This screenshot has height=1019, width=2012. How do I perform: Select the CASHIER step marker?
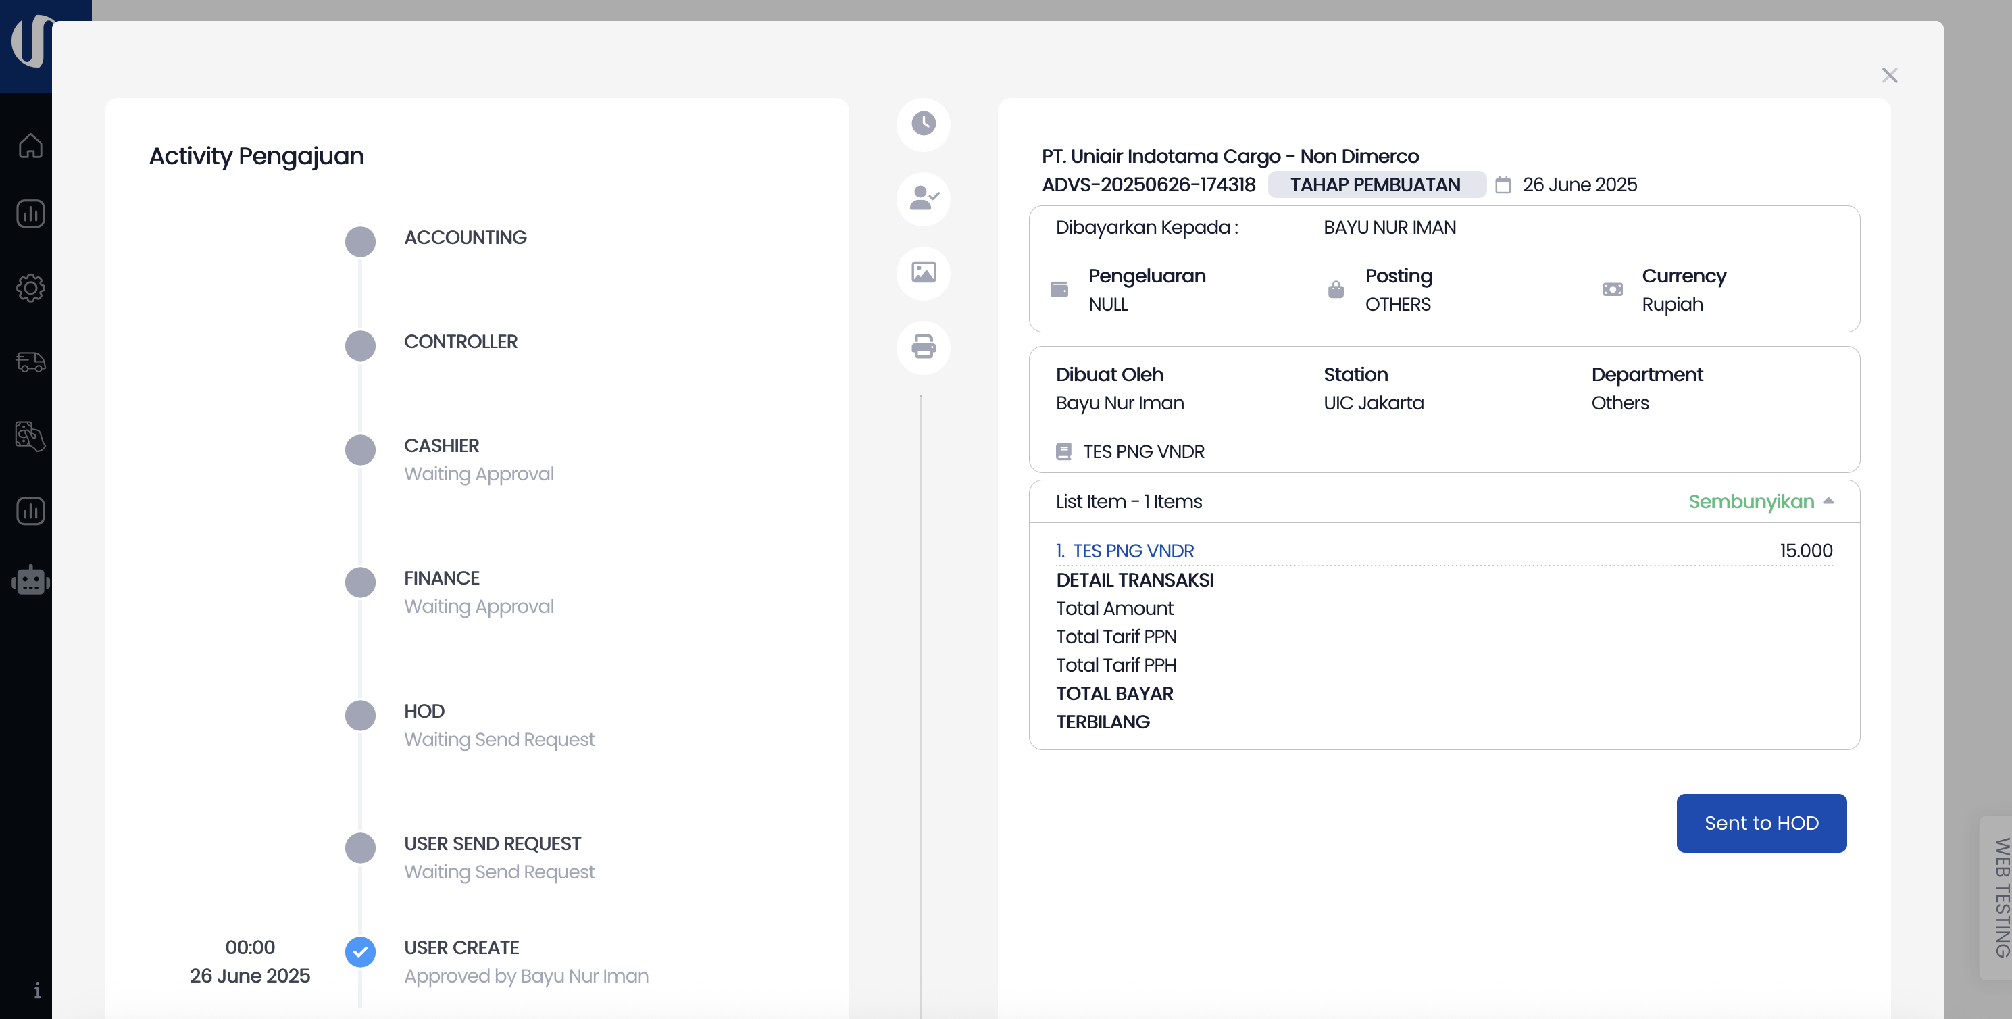pyautogui.click(x=360, y=449)
